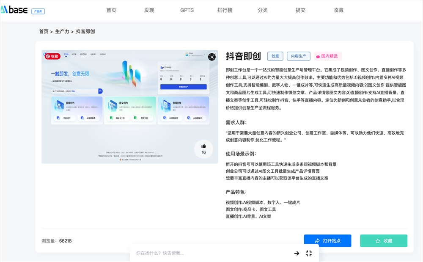Viewport: 423px width, 262px height.
Task: Click the image search icon on preview
Action: 212,57
